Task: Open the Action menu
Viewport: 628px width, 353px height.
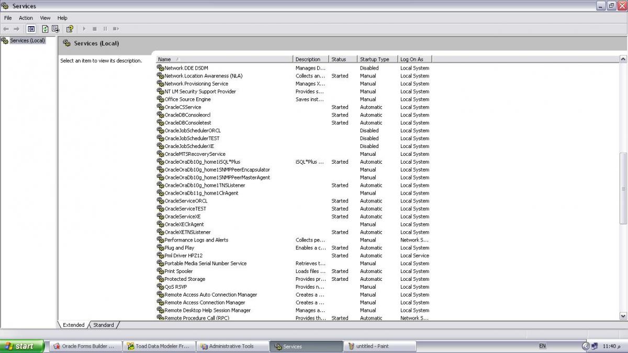Action: pyautogui.click(x=26, y=18)
